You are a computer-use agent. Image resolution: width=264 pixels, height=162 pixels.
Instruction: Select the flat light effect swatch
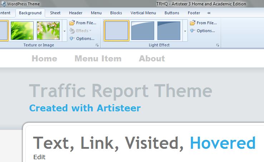click(117, 31)
